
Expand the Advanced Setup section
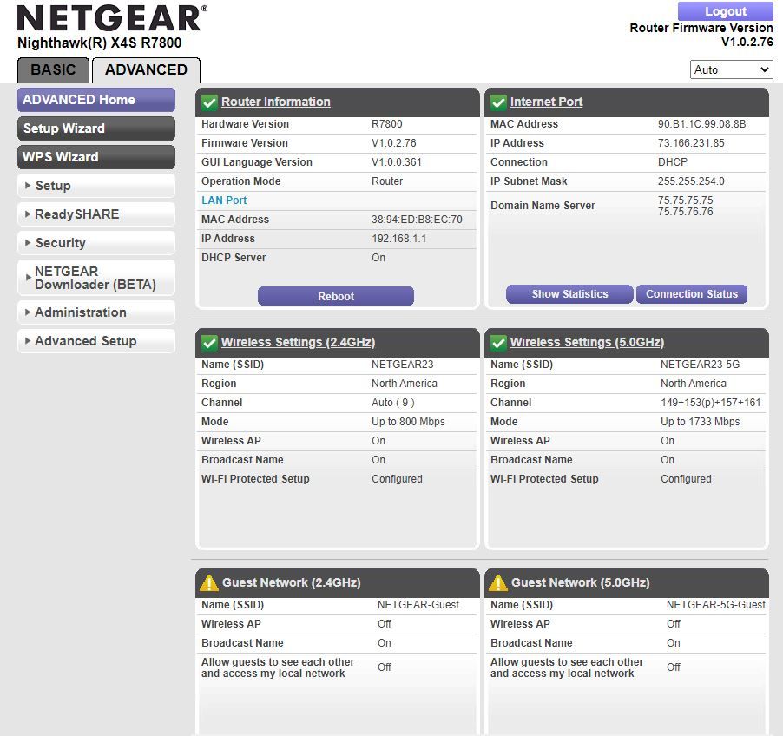point(95,341)
